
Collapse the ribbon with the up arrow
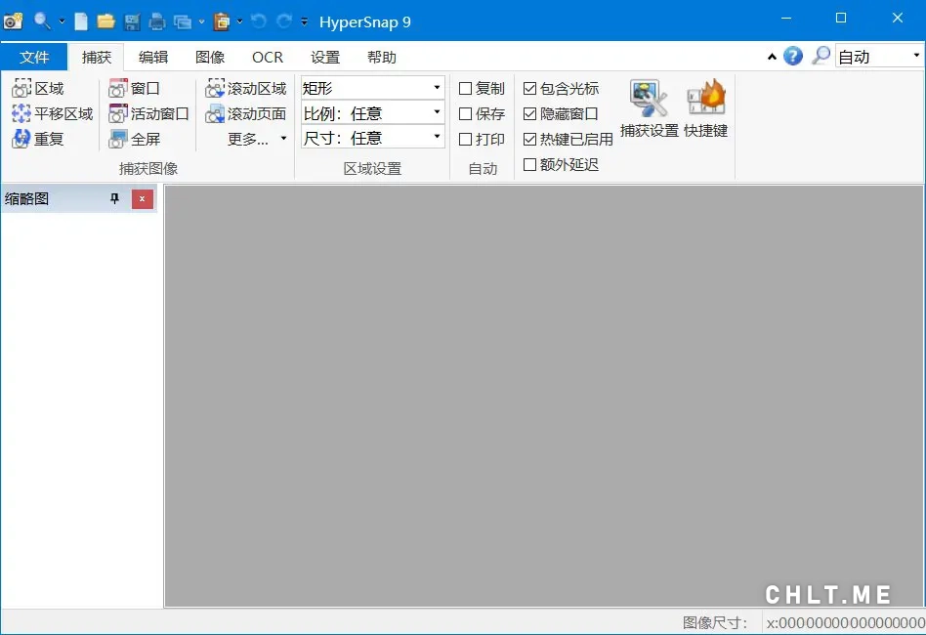tap(772, 57)
